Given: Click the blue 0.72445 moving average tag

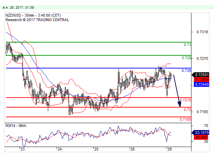Looking at the screenshot, I should pyautogui.click(x=202, y=84).
